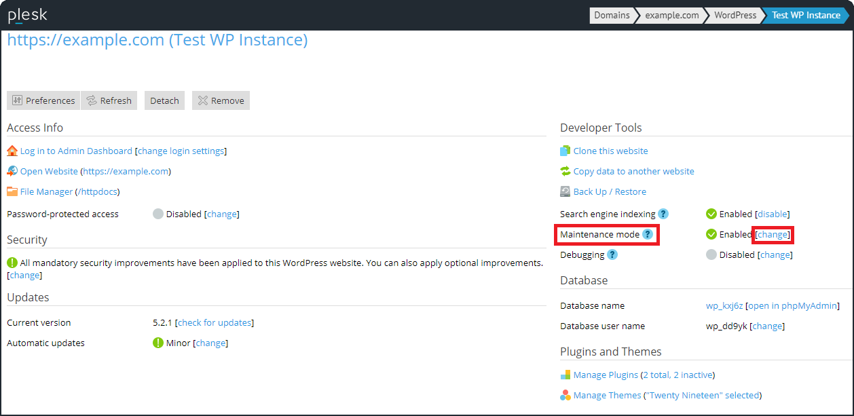Check for updates to WordPress version
Screen dimensions: 854x416
click(x=215, y=322)
